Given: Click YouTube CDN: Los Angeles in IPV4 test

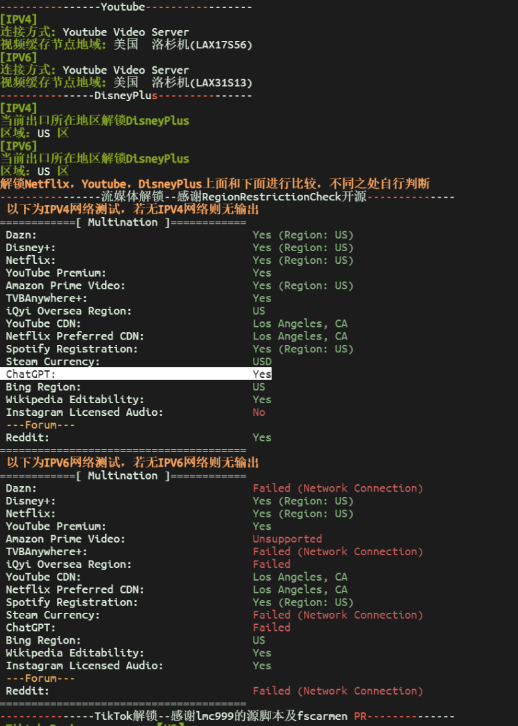Looking at the screenshot, I should pos(177,323).
